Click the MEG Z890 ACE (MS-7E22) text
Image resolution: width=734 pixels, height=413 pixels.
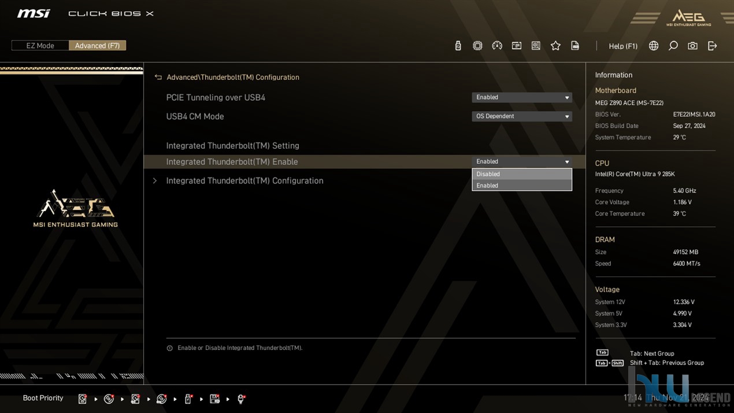[x=629, y=103]
